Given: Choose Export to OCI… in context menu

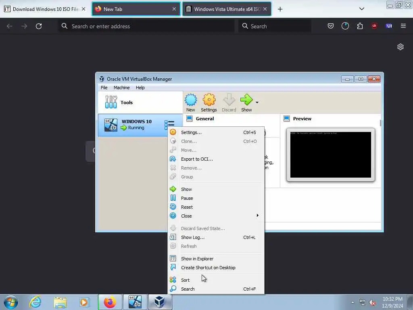Looking at the screenshot, I should [216, 159].
